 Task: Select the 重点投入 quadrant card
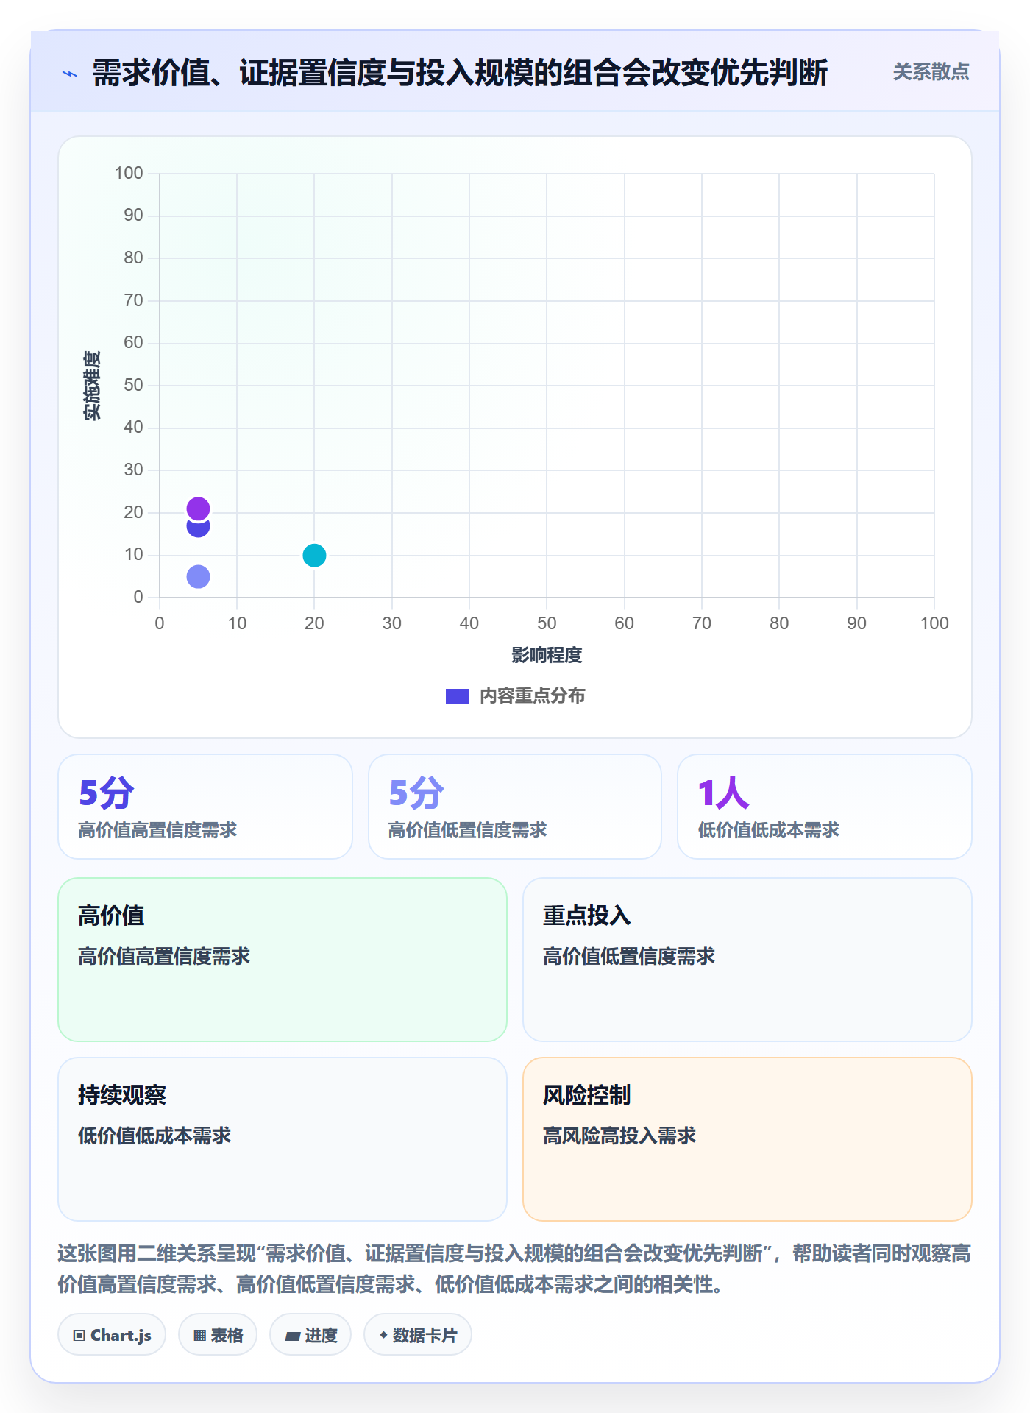[x=747, y=960]
